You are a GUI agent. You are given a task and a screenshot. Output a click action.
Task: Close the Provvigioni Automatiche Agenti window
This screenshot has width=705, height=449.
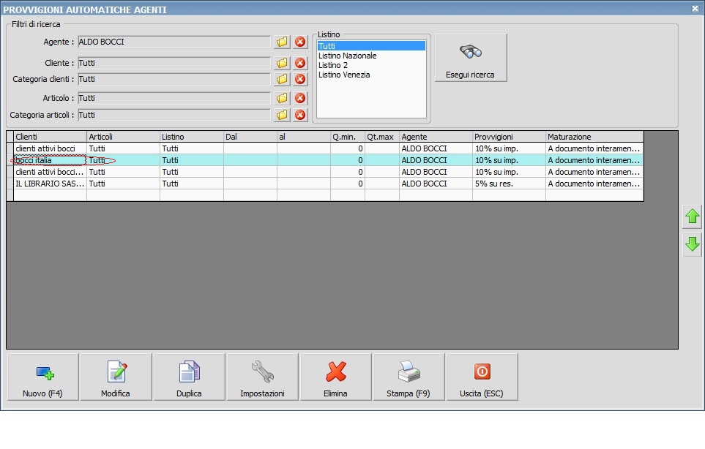[x=695, y=9]
